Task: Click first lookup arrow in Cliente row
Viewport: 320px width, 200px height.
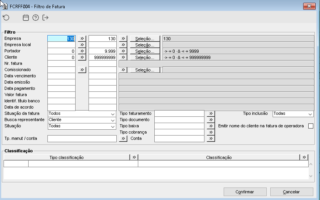Action: pyautogui.click(x=82, y=57)
